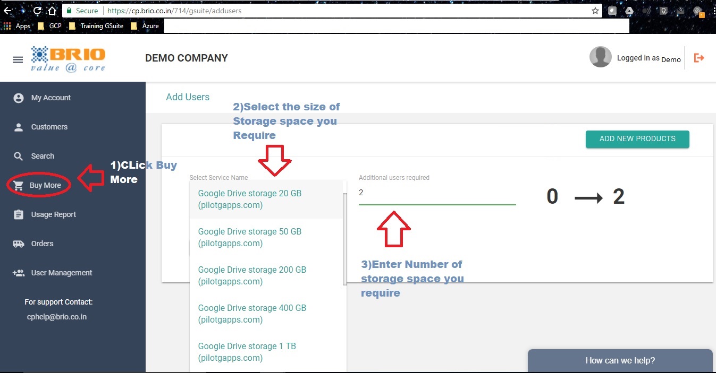Click the ADD NEW PRODUCTS button
Viewport: 716px width, 373px height.
(x=637, y=139)
